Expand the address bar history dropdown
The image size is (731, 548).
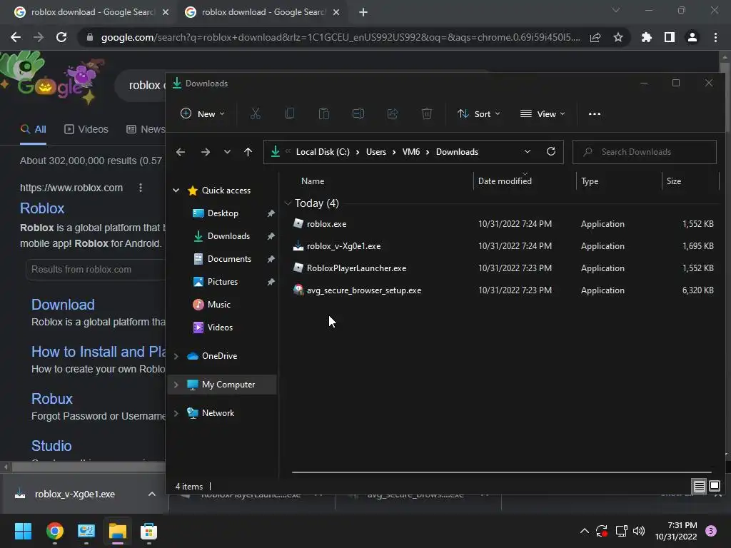(528, 151)
